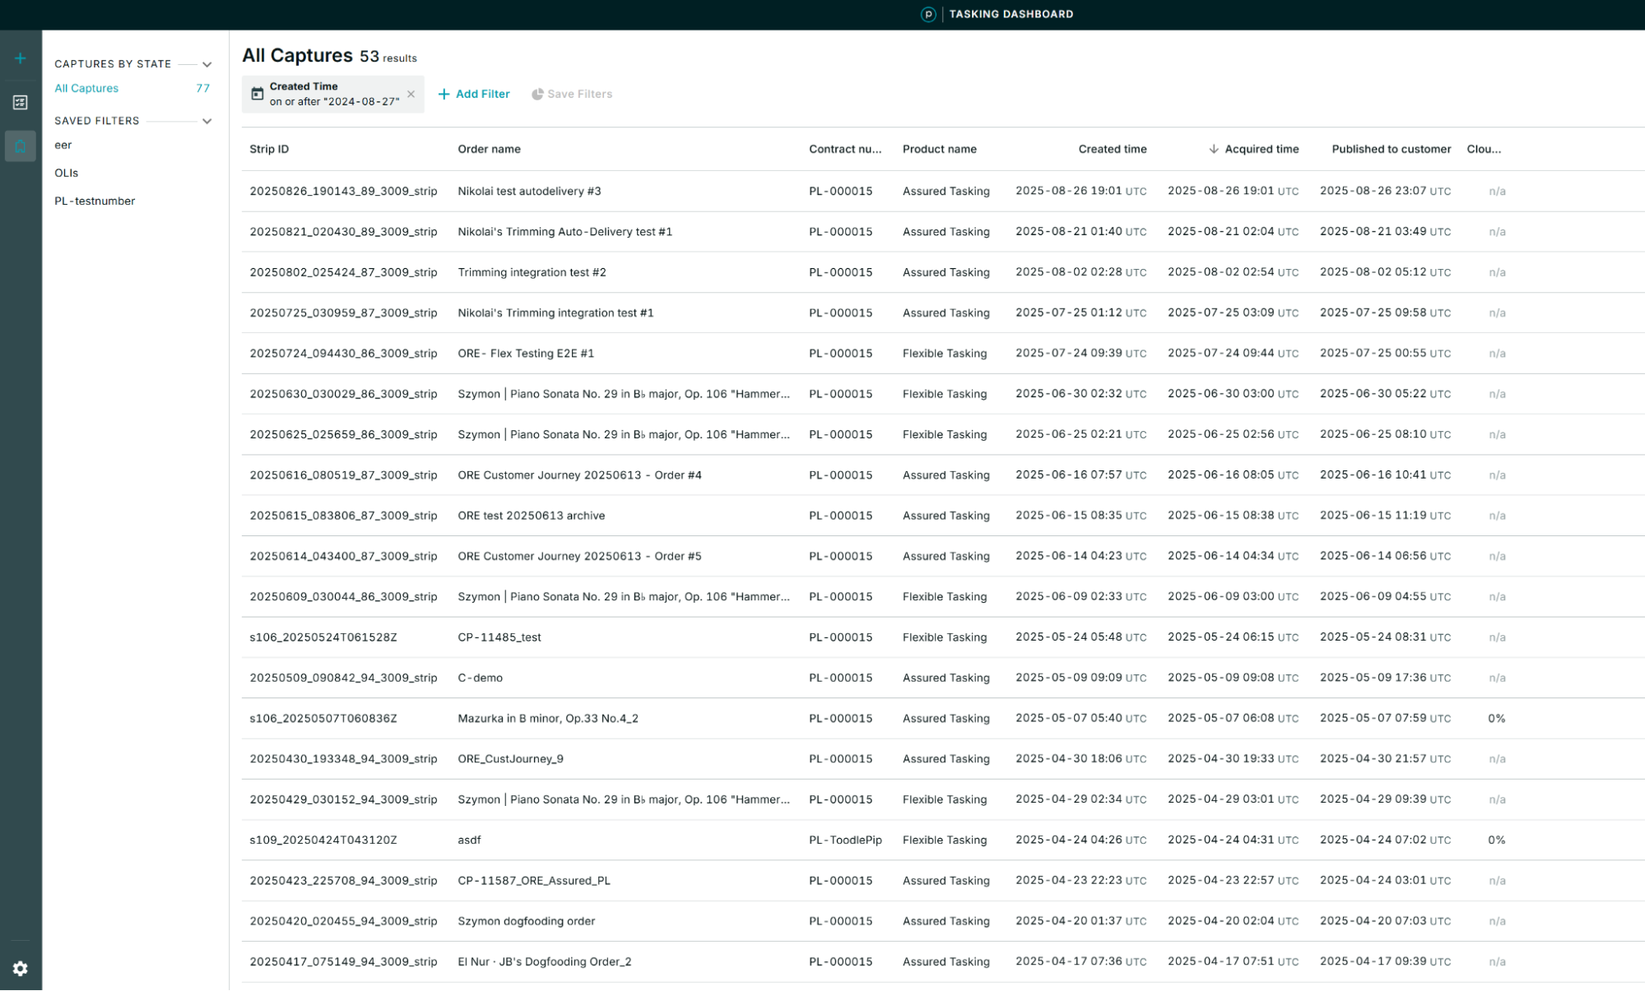Click the Planet logo in header

pos(927,14)
